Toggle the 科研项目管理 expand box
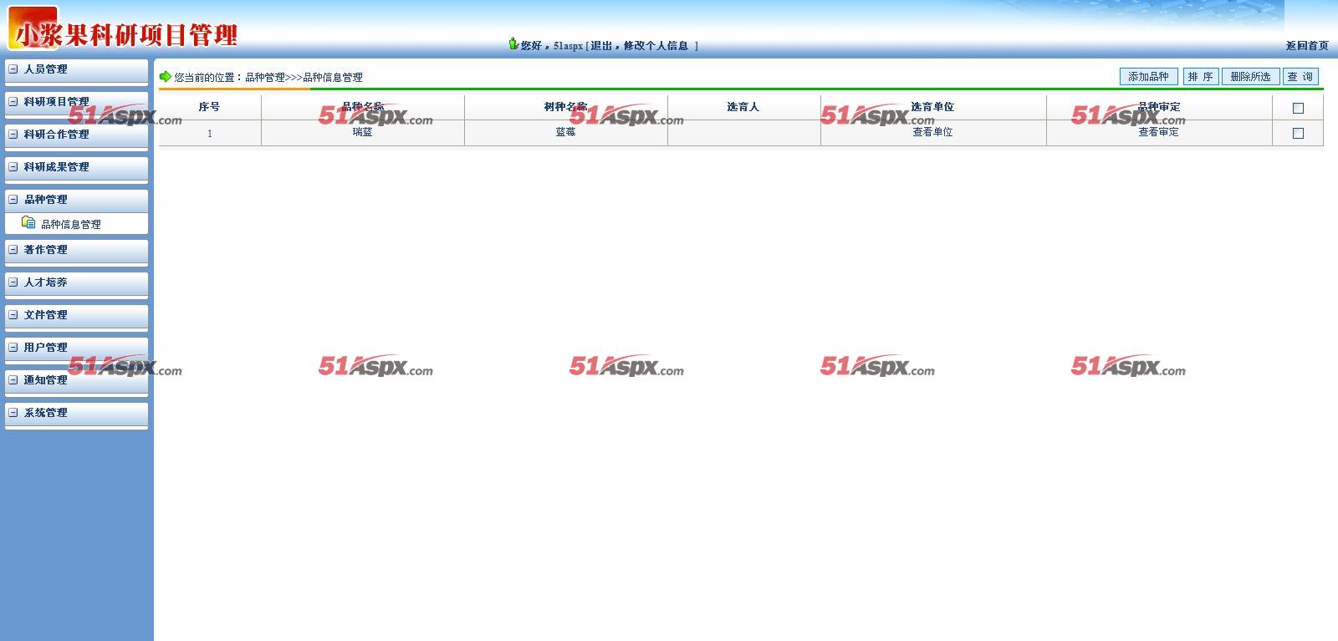This screenshot has height=641, width=1338. coord(13,102)
